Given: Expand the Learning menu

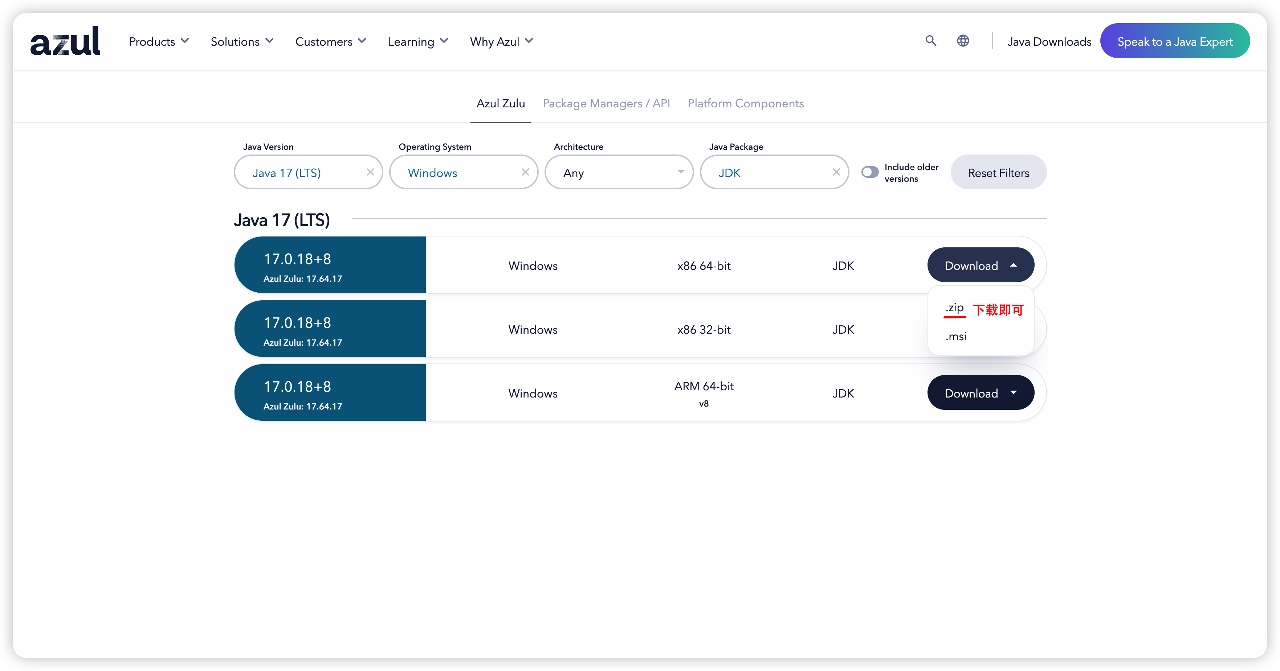Looking at the screenshot, I should tap(417, 42).
